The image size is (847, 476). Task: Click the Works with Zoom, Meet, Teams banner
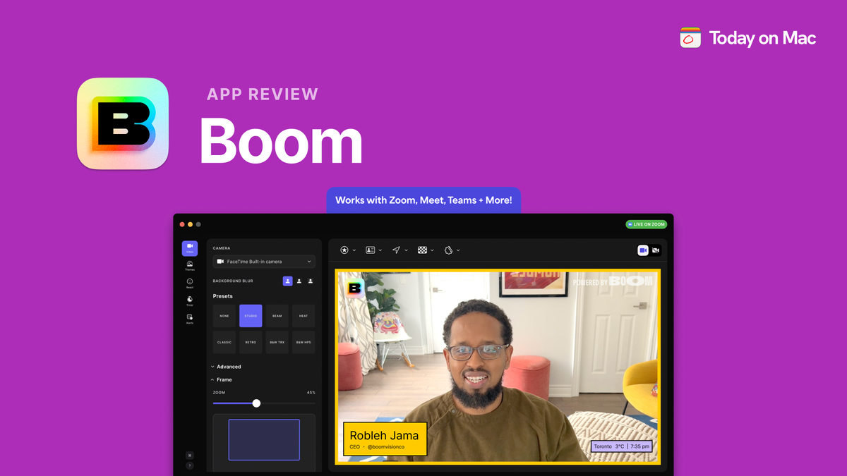pyautogui.click(x=423, y=200)
